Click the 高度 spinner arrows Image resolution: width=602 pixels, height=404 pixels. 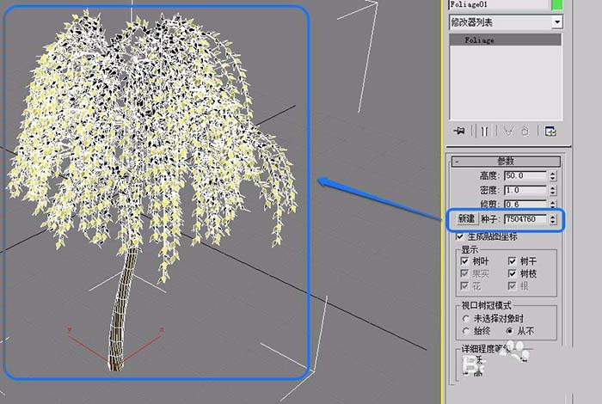coord(552,175)
